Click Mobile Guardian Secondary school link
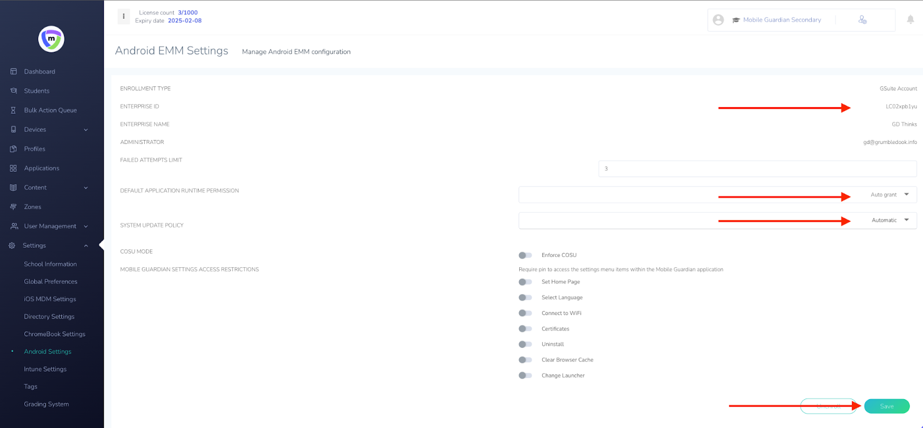This screenshot has height=428, width=923. pyautogui.click(x=782, y=20)
